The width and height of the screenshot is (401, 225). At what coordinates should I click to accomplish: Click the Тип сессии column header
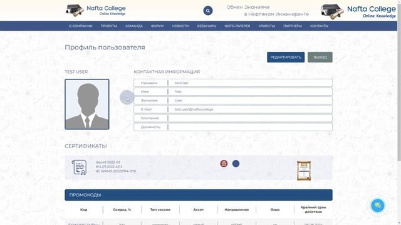(x=160, y=209)
